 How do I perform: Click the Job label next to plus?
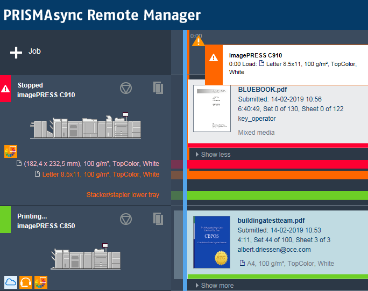pyautogui.click(x=34, y=51)
